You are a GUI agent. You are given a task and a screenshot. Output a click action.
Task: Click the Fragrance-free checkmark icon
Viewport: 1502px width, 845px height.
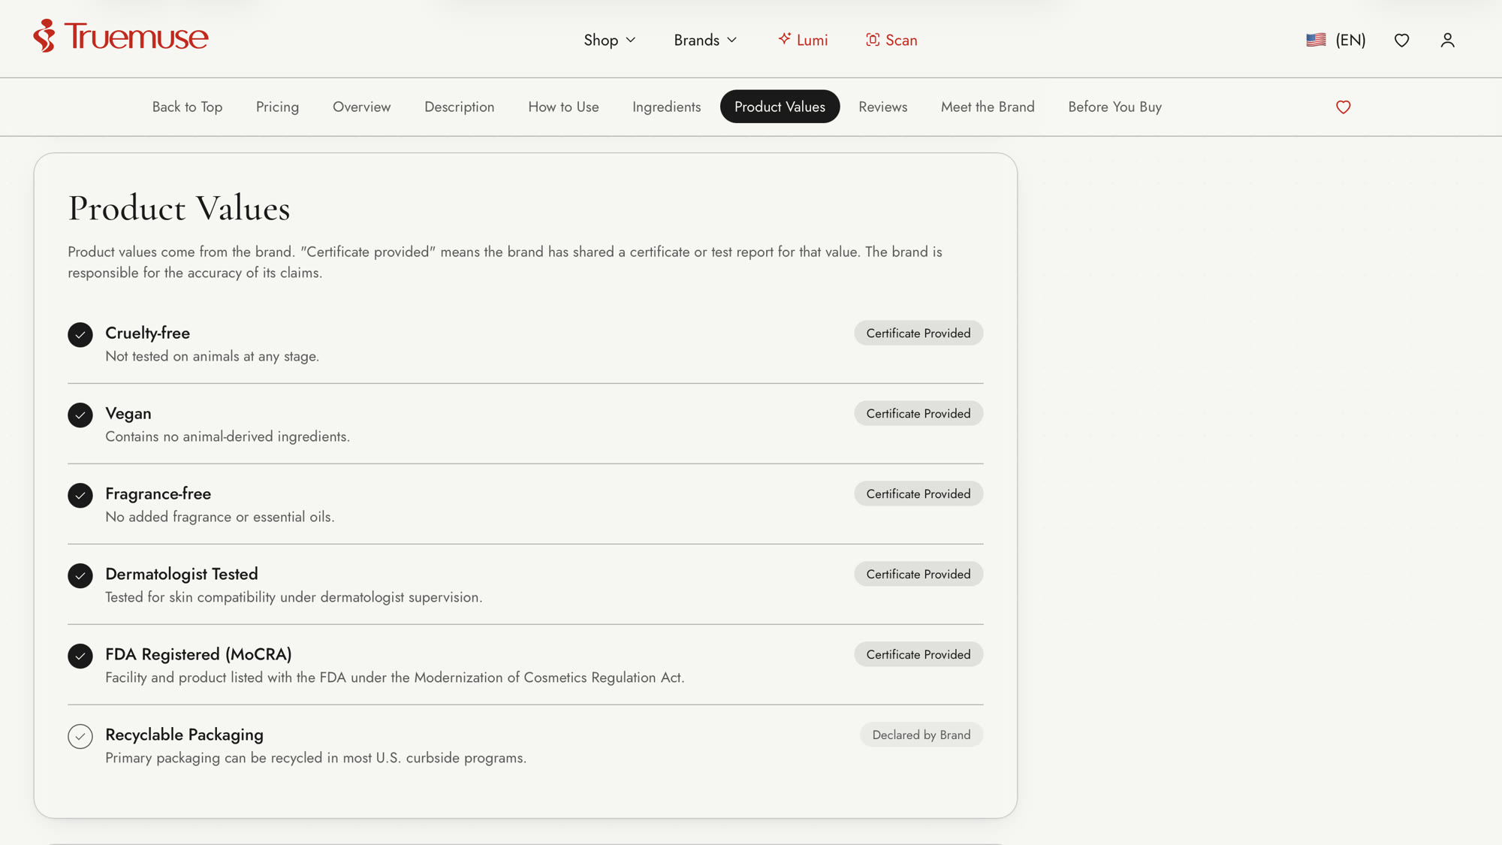point(80,495)
